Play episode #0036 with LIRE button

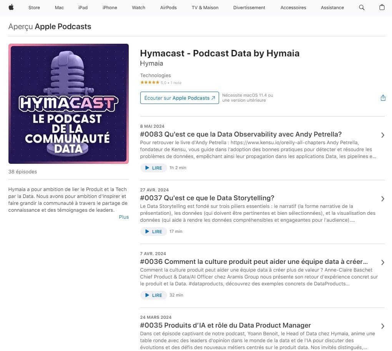(153, 295)
